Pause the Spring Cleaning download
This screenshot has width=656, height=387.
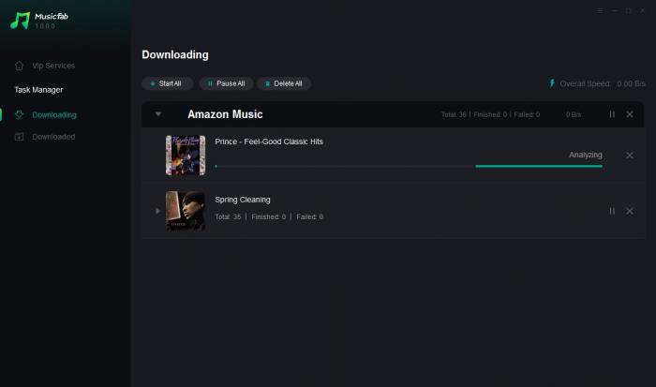(x=612, y=211)
